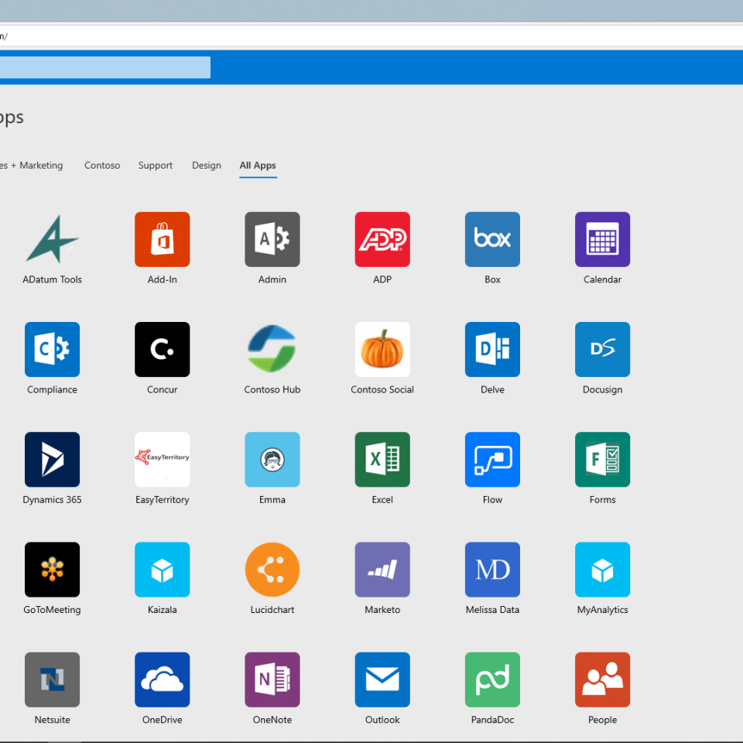Launch the Office Add-In app
Screen dimensions: 743x743
[x=162, y=239]
